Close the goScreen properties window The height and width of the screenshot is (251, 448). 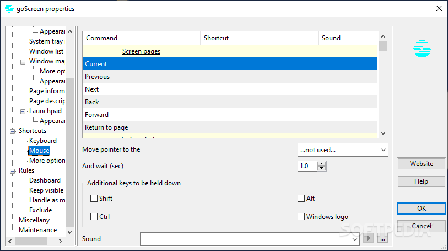(x=439, y=9)
